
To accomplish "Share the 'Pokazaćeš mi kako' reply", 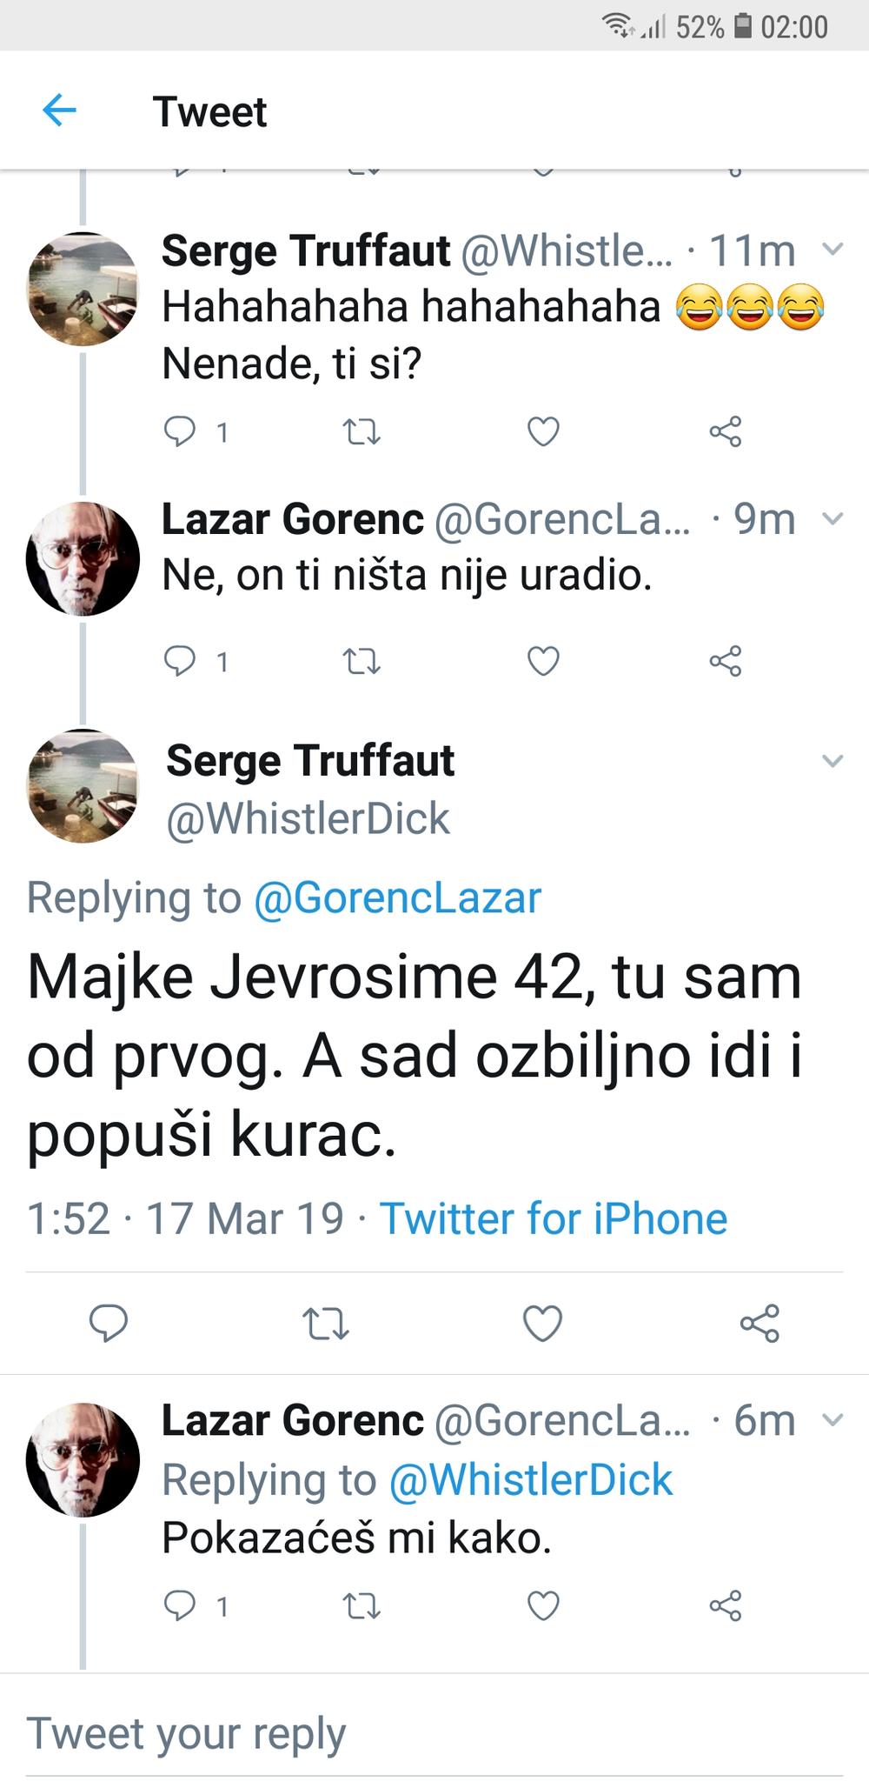I will [726, 1605].
